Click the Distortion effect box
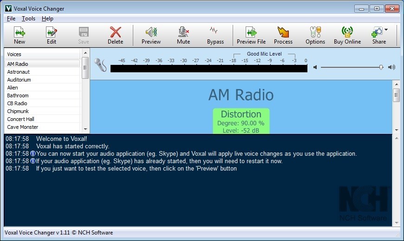This screenshot has height=241, width=404. click(x=241, y=121)
